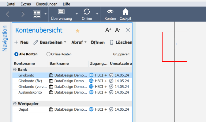Sort by the Zugang column header
The image size is (206, 122).
tap(99, 63)
